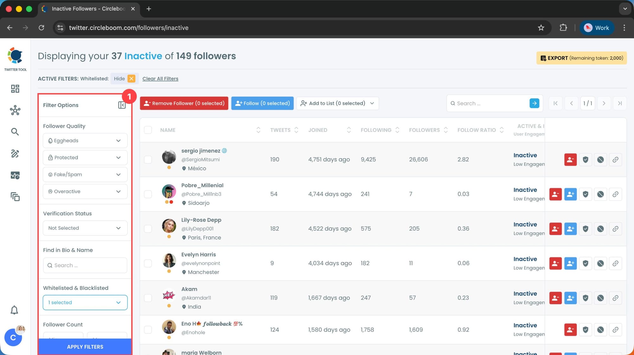Screen dimensions: 634x355
Task: Blacklist Evelyn Harris with the block icon
Action: 601,263
